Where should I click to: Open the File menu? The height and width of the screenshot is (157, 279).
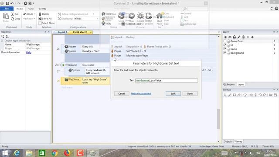[7, 9]
